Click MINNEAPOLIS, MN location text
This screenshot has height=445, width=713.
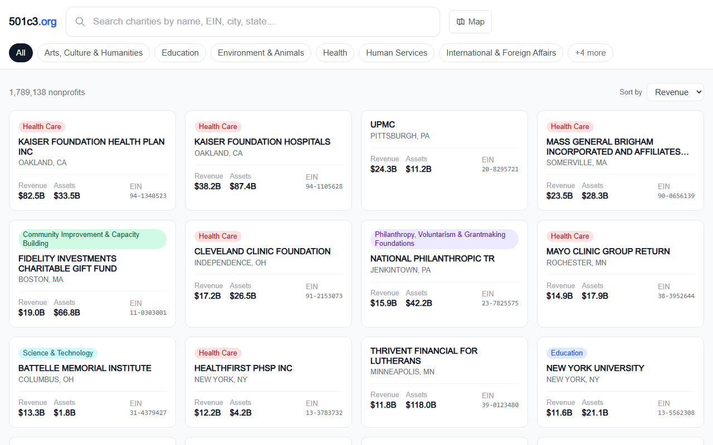403,372
